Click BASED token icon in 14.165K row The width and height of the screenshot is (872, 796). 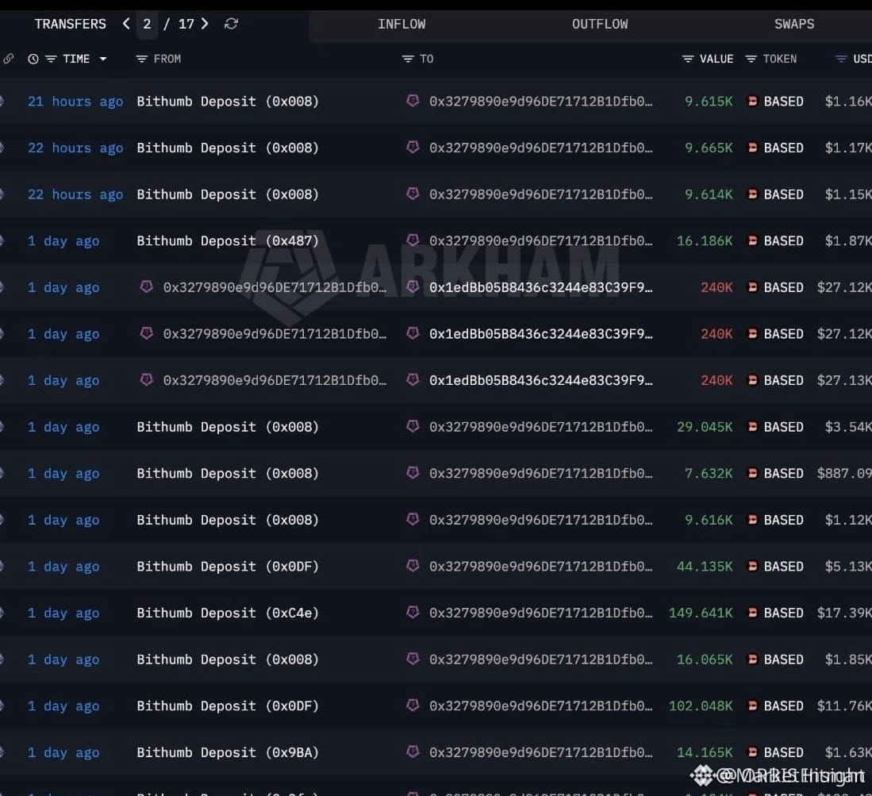752,752
